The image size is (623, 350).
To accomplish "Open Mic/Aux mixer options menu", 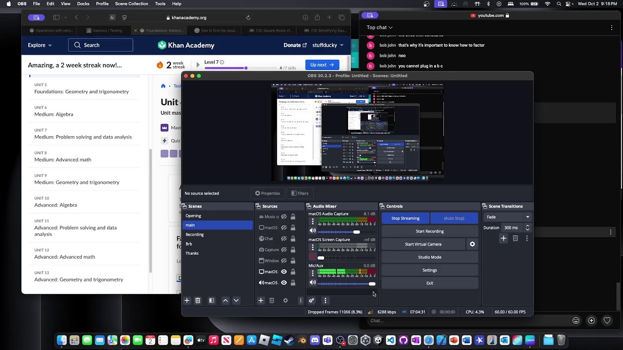I will point(312,273).
